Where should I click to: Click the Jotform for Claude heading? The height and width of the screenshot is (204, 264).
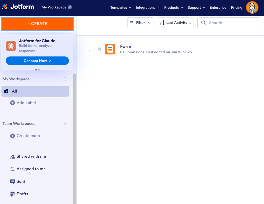[37, 41]
